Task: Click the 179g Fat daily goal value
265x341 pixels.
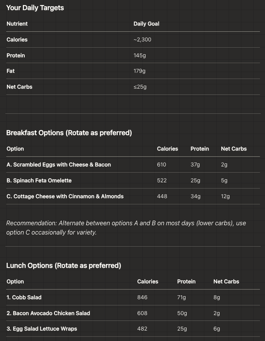Action: [x=139, y=71]
